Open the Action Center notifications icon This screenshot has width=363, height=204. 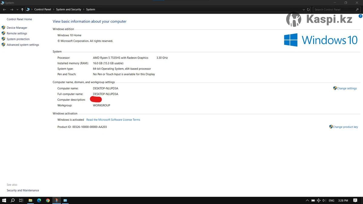[x=355, y=200]
